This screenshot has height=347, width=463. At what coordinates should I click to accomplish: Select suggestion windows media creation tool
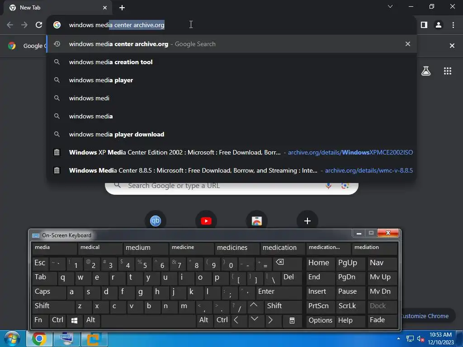click(232, 62)
